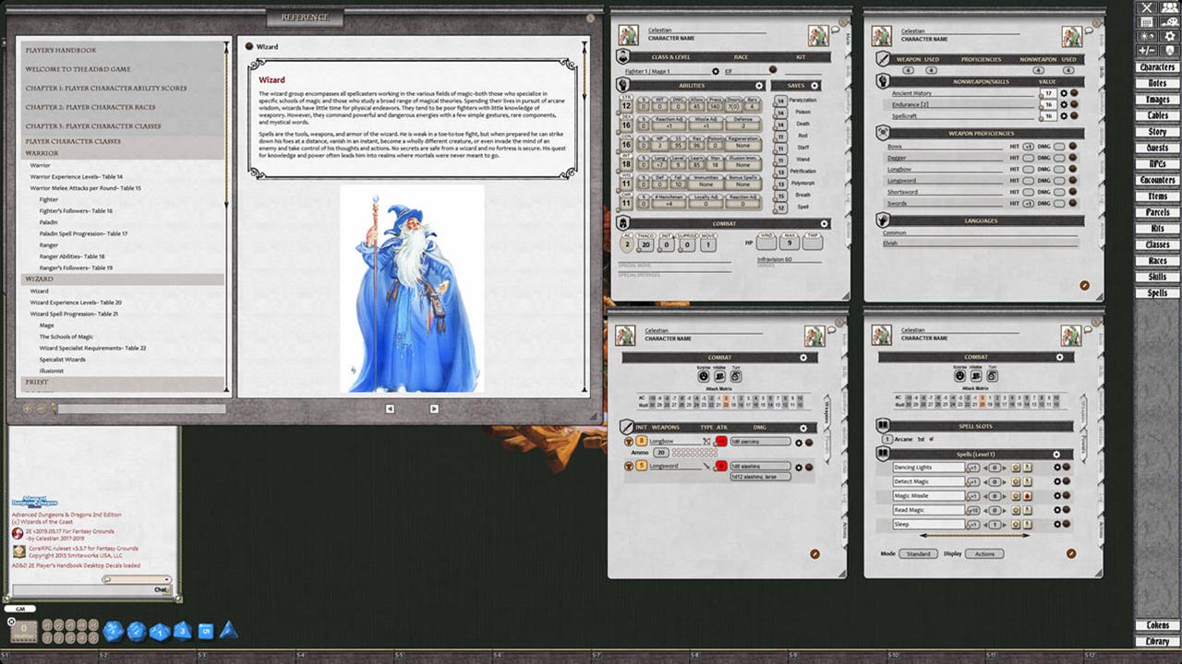Go to next reference page arrow

click(x=434, y=409)
